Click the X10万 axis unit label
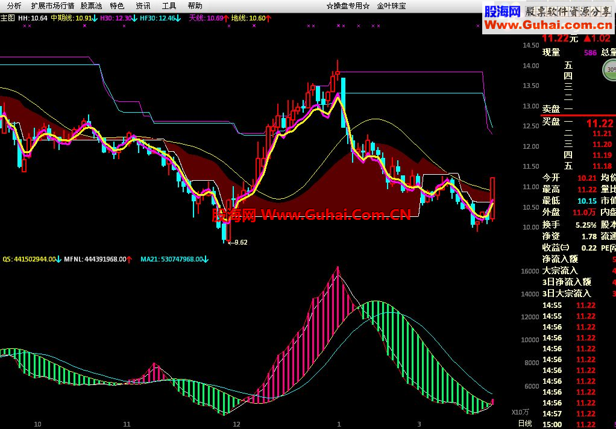 point(520,412)
